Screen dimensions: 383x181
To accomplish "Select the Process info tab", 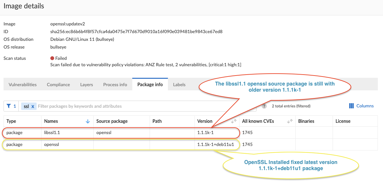I will (x=115, y=85).
